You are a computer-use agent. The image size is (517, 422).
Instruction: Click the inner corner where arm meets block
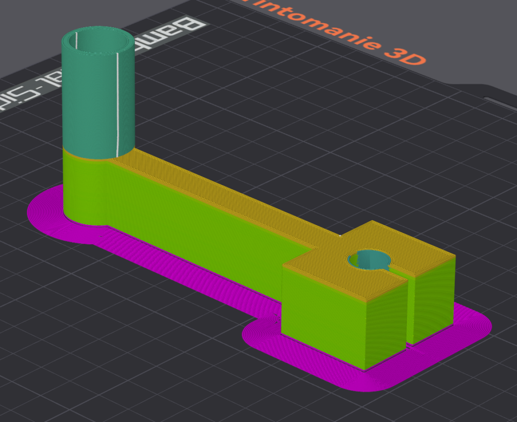click(x=314, y=247)
